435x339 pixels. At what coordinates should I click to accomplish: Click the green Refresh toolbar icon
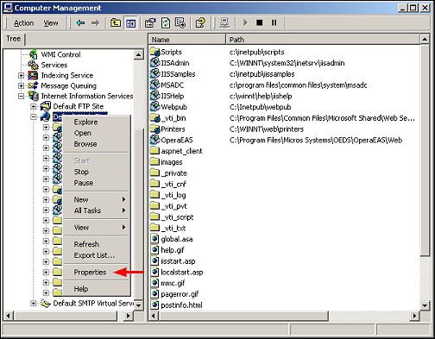click(x=166, y=23)
